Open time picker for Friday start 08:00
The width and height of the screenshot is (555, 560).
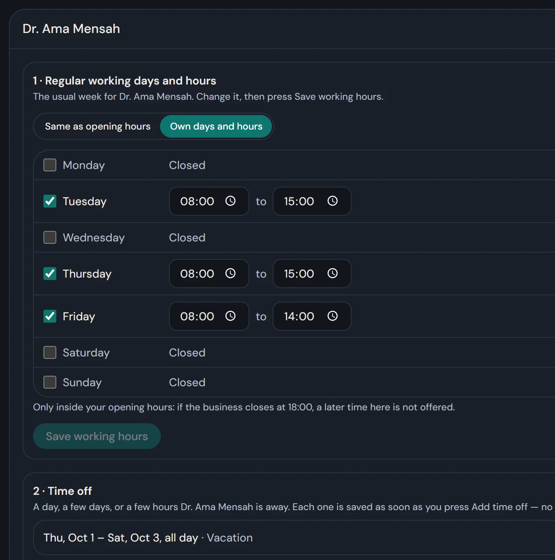[230, 316]
